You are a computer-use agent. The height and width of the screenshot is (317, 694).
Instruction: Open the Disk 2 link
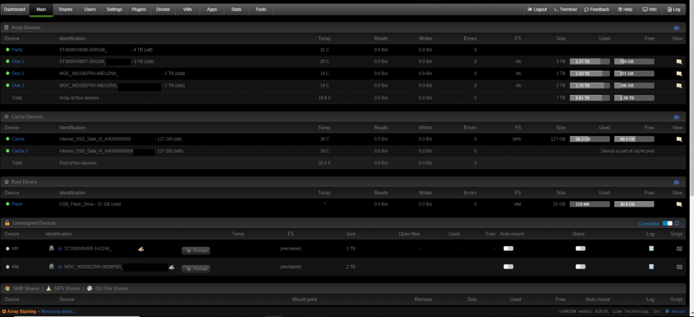18,74
